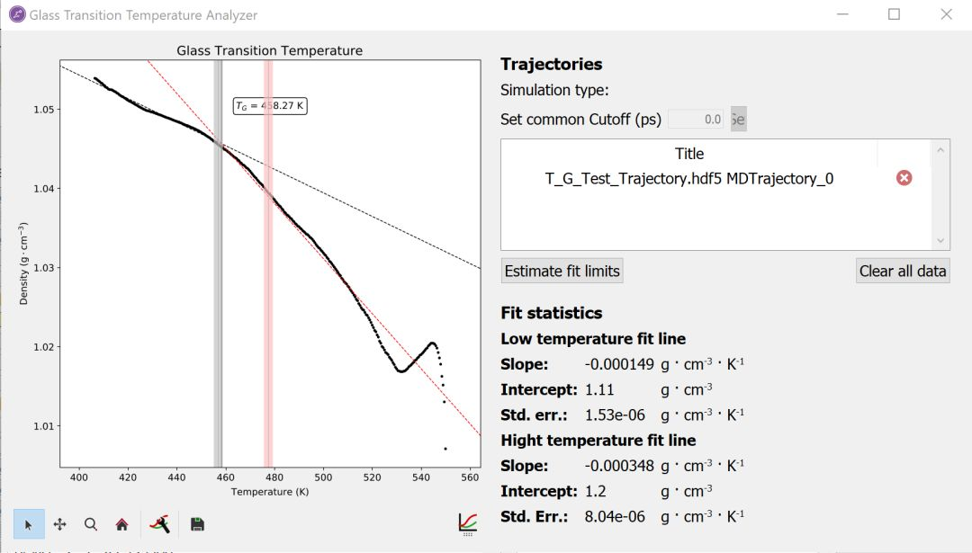This screenshot has height=553, width=972.
Task: Open plot customization hammer icon
Action: coord(160,523)
